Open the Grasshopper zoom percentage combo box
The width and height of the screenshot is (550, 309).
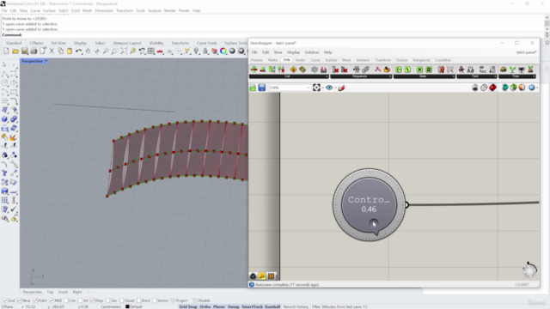pyautogui.click(x=290, y=88)
